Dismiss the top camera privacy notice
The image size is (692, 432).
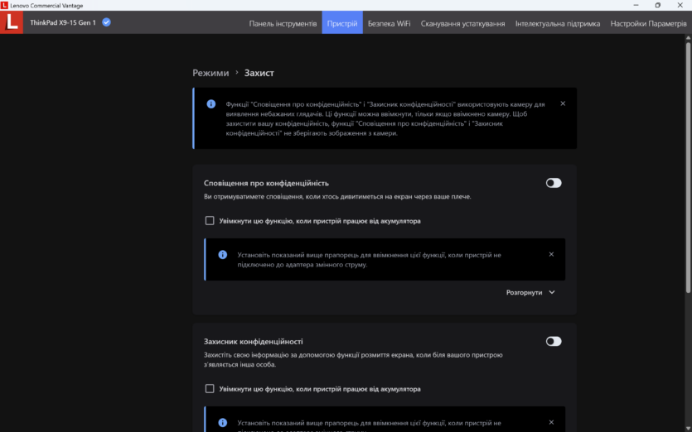pyautogui.click(x=563, y=103)
